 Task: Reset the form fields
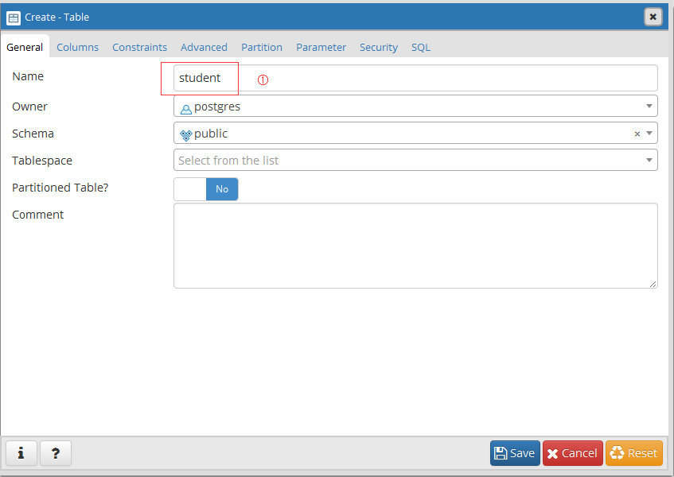coord(634,453)
